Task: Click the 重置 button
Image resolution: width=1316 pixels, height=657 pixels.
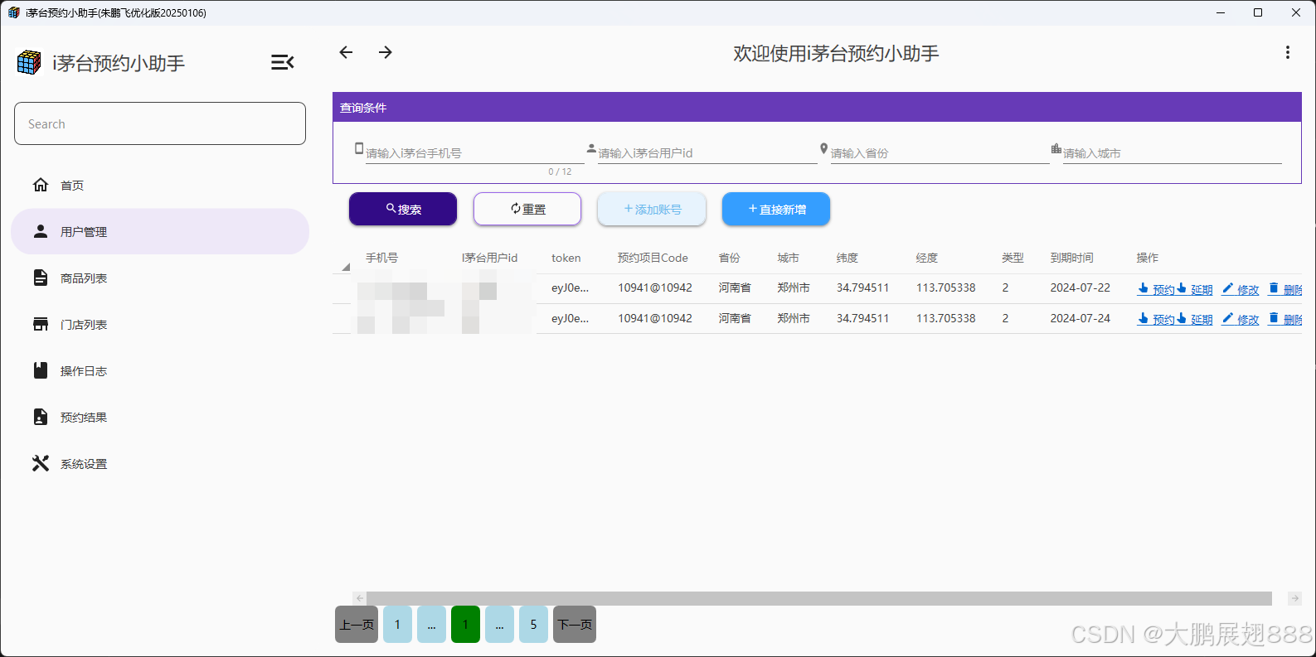Action: 527,209
